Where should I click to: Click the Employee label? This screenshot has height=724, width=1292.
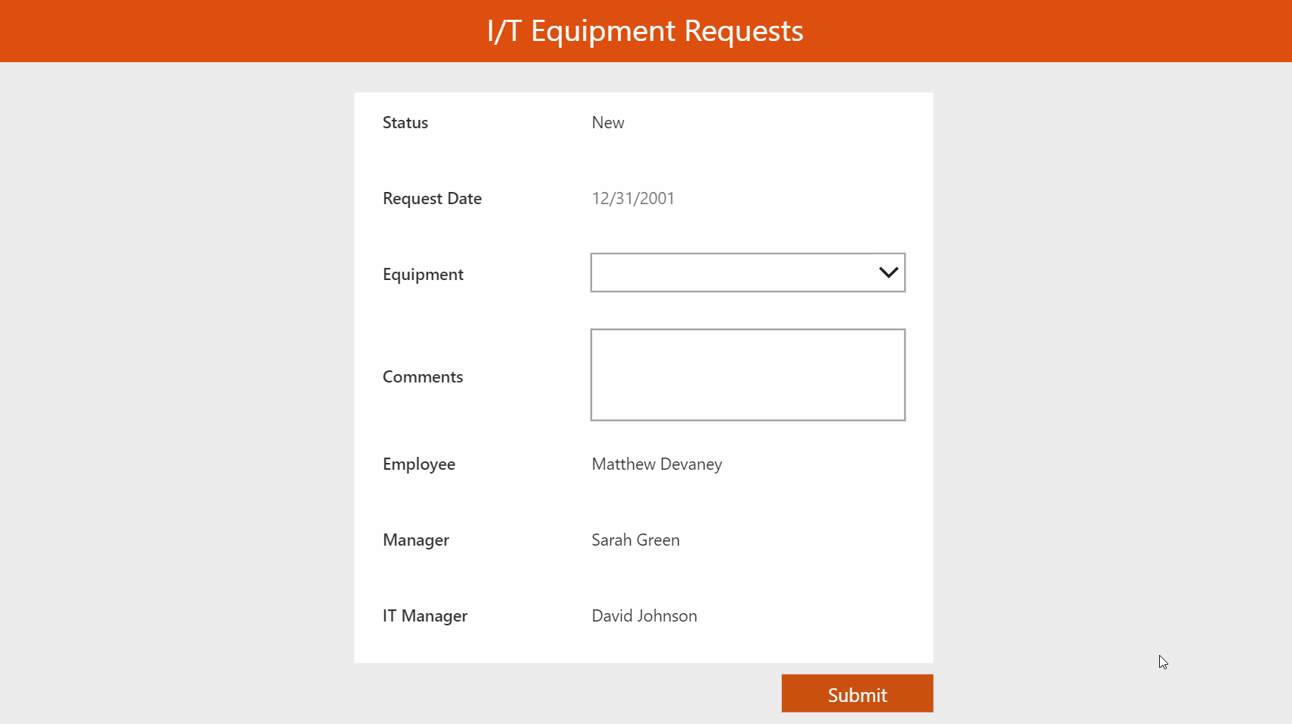pos(418,464)
